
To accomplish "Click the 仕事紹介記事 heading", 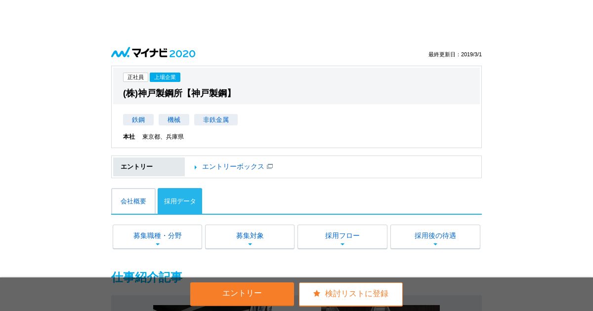I will (x=147, y=277).
